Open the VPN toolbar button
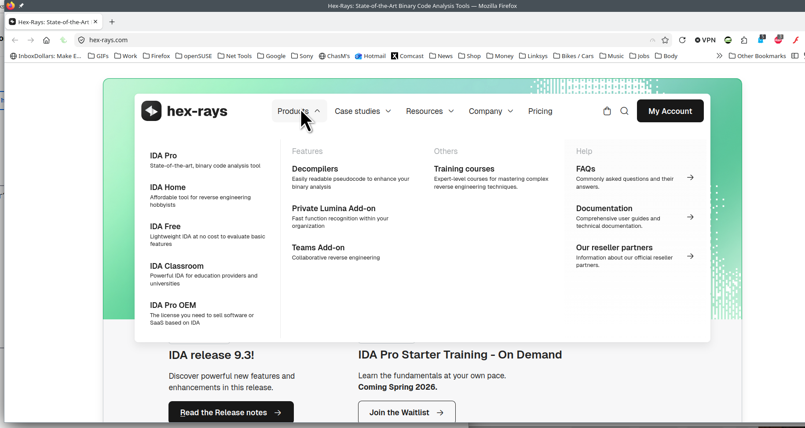The image size is (805, 428). [x=705, y=40]
